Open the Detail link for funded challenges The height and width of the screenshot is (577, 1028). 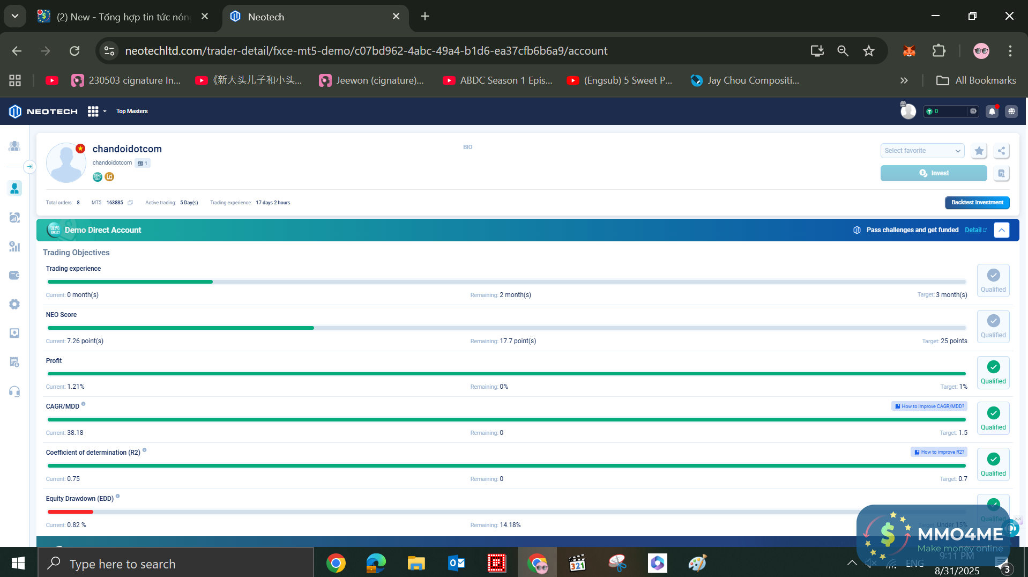pyautogui.click(x=975, y=230)
